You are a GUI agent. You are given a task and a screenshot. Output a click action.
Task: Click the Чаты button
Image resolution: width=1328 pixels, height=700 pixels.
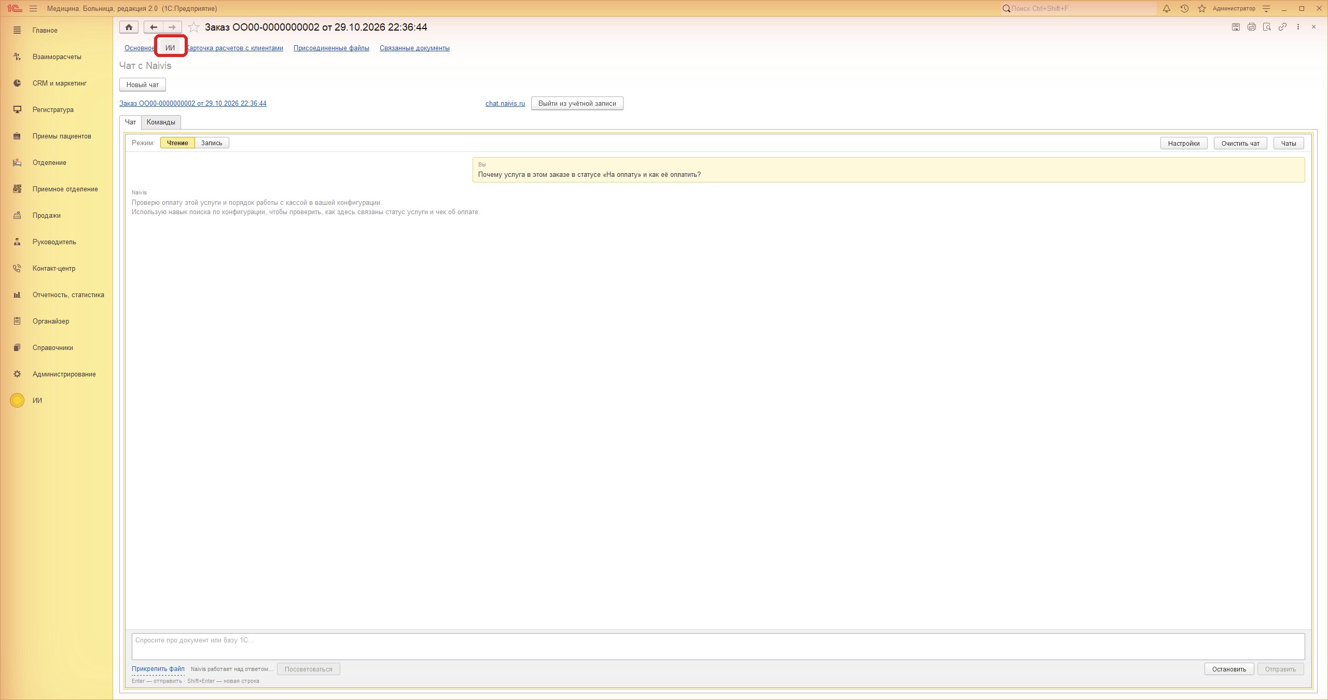(x=1289, y=144)
